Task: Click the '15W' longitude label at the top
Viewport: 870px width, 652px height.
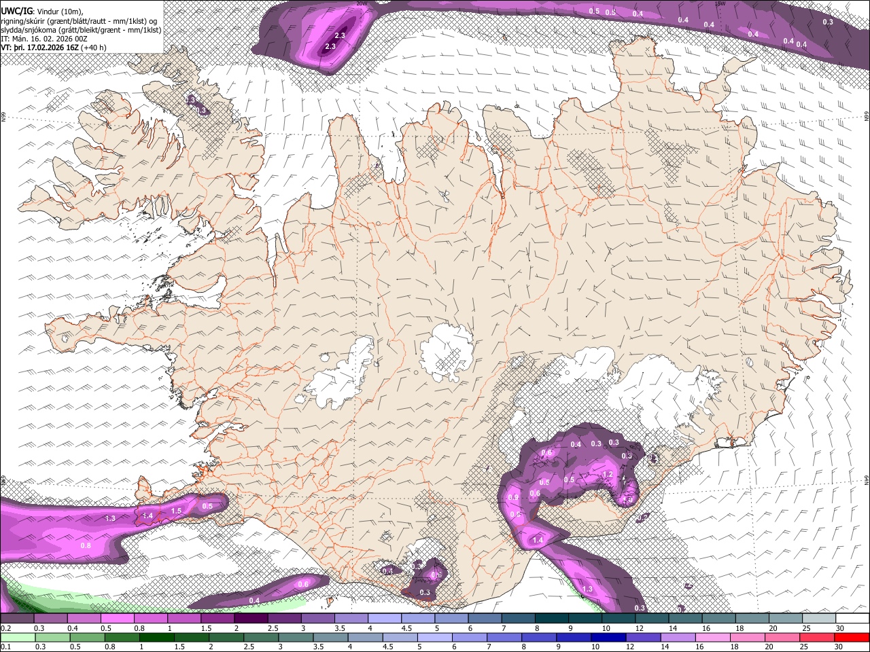Action: point(720,3)
